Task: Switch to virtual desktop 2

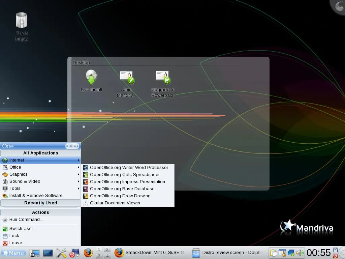Action: [107, 250]
